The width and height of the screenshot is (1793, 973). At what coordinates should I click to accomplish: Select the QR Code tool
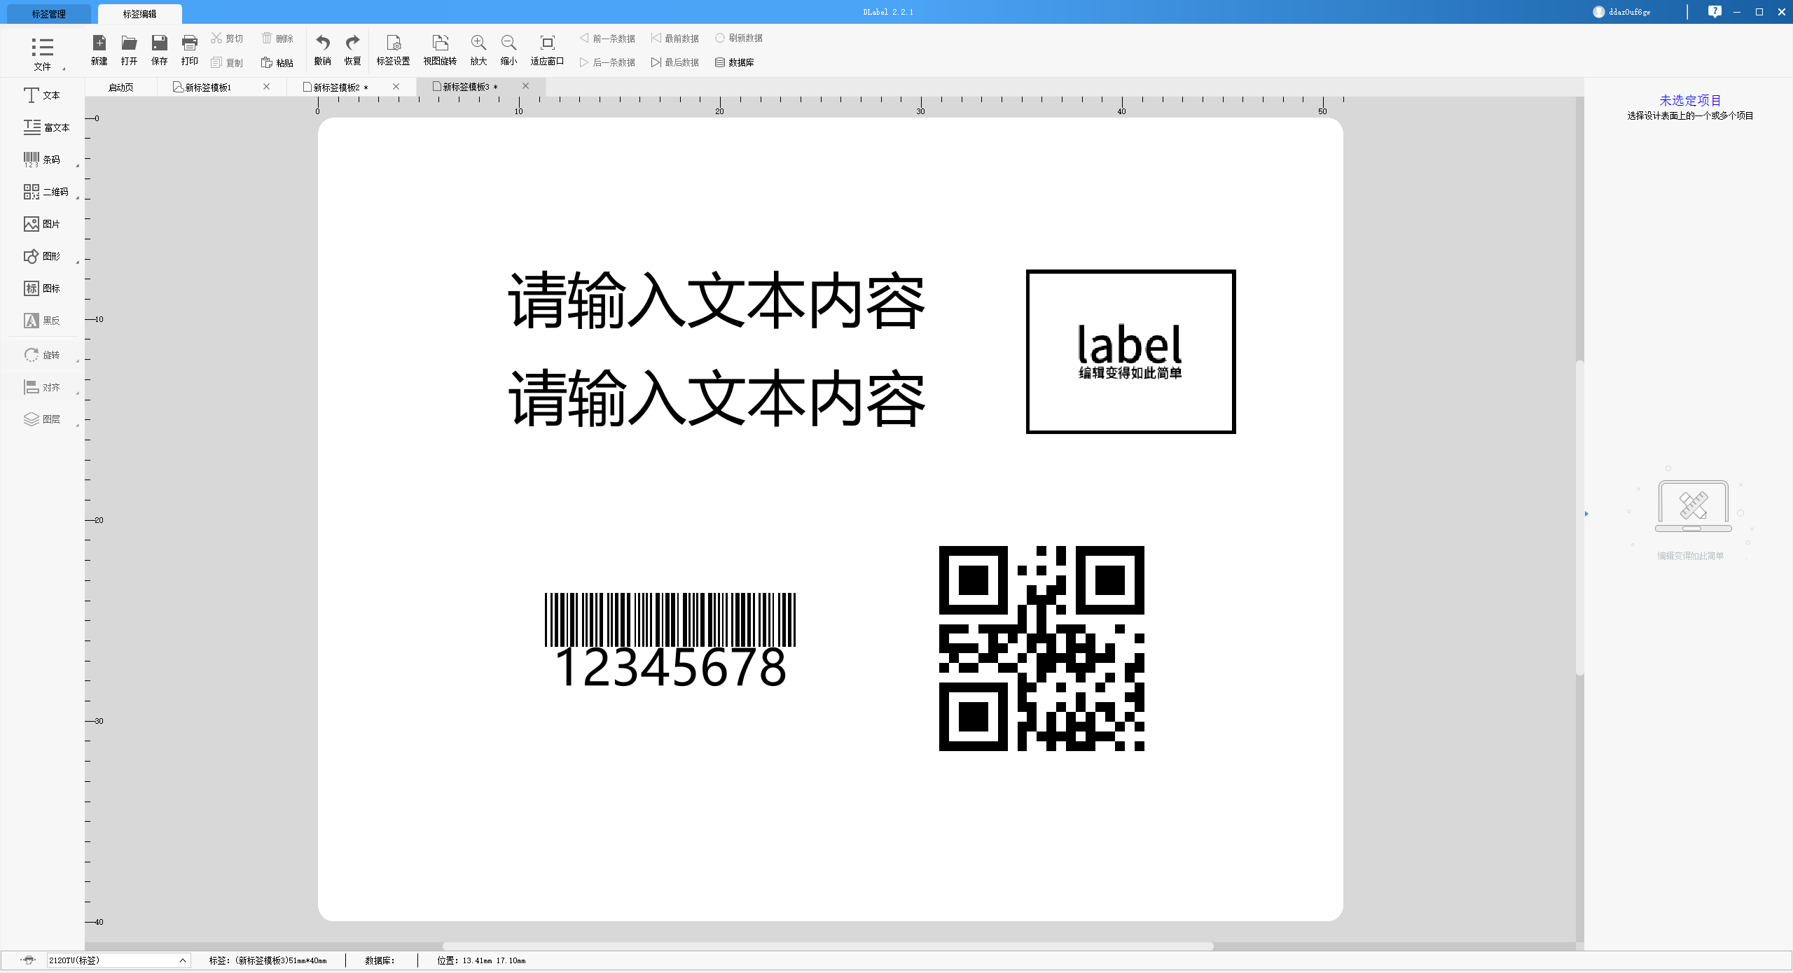[41, 190]
